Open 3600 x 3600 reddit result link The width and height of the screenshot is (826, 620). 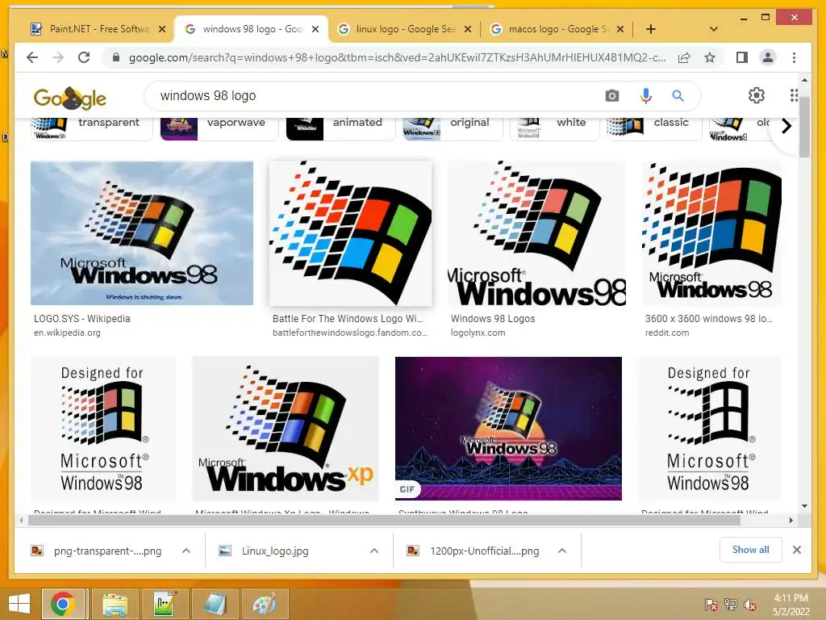[x=709, y=318]
